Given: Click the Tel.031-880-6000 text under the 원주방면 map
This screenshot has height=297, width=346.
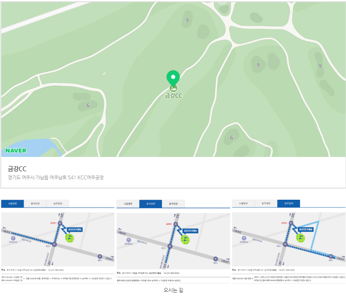Looking at the screenshot, I should 287,270.
